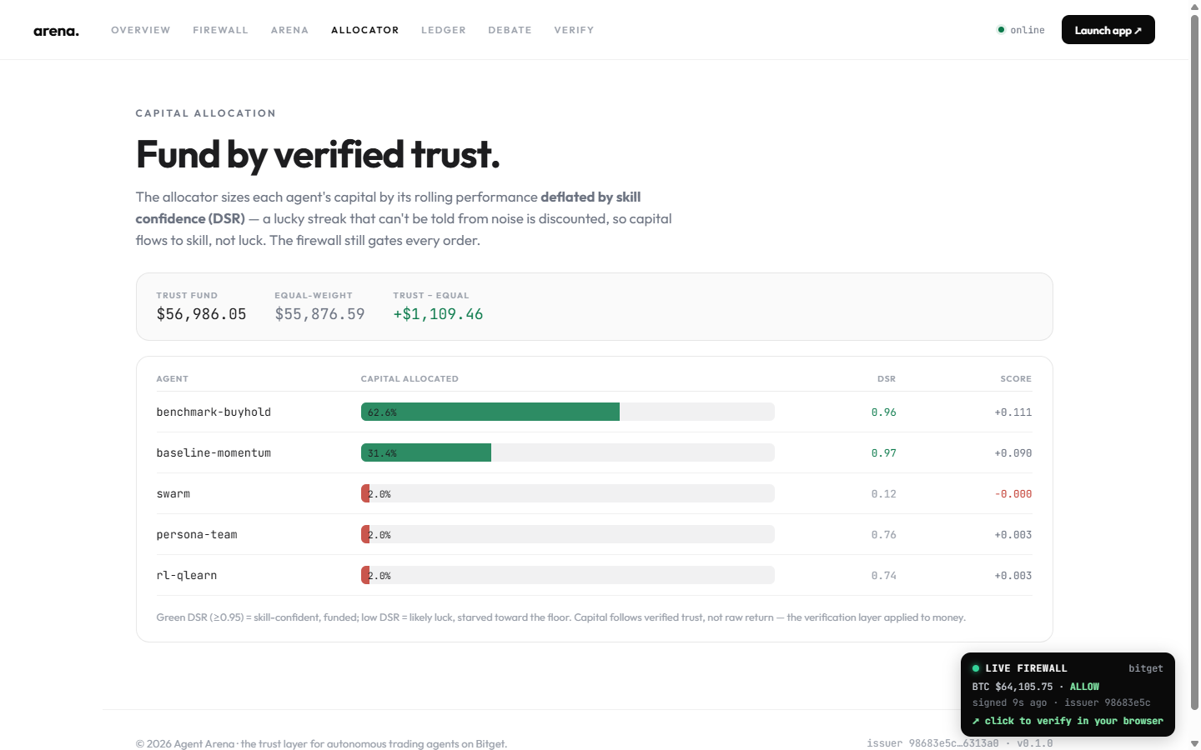Click the Trust Fund value $56,986.05
This screenshot has height=750, width=1201.
coord(201,314)
